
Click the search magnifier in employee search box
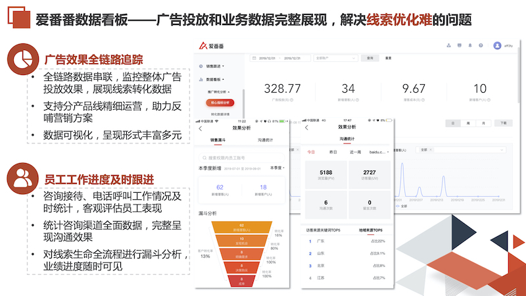tap(204, 158)
